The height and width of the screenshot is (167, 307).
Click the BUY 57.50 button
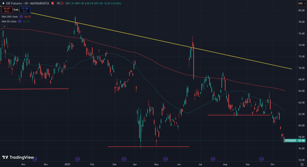tap(25, 10)
